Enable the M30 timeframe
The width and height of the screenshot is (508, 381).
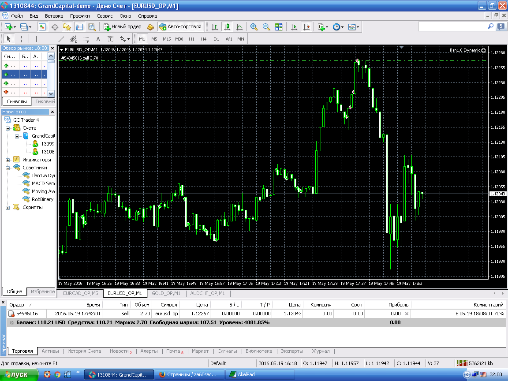(x=179, y=39)
